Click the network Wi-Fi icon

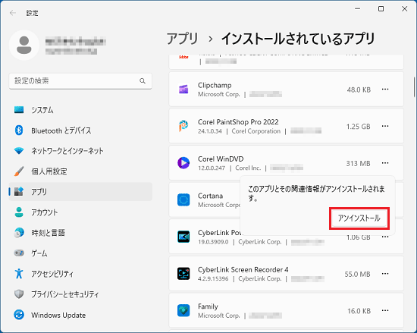tap(19, 151)
